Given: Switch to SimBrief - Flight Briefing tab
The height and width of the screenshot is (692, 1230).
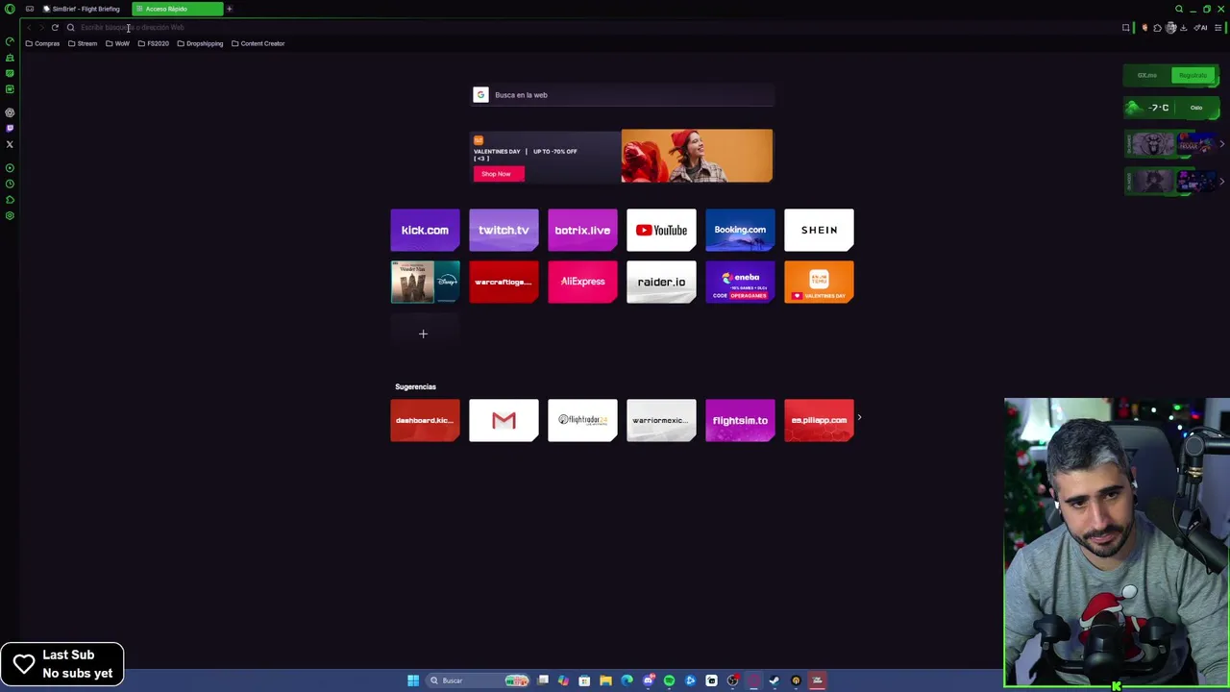Looking at the screenshot, I should (x=82, y=9).
